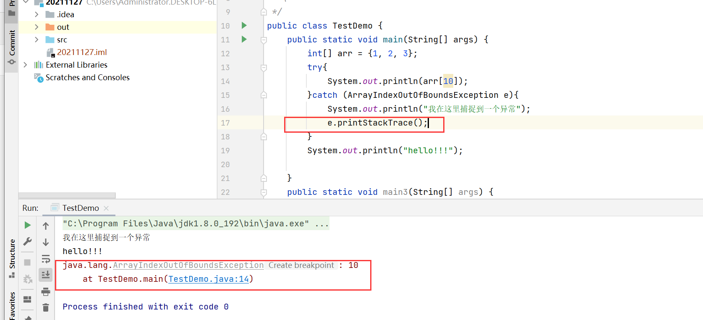Viewport: 703px width, 320px height.
Task: Select the 20211127.iml file
Action: [x=82, y=52]
